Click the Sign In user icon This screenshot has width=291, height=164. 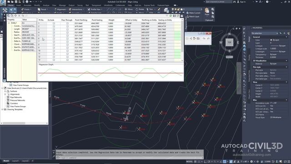(238, 2)
